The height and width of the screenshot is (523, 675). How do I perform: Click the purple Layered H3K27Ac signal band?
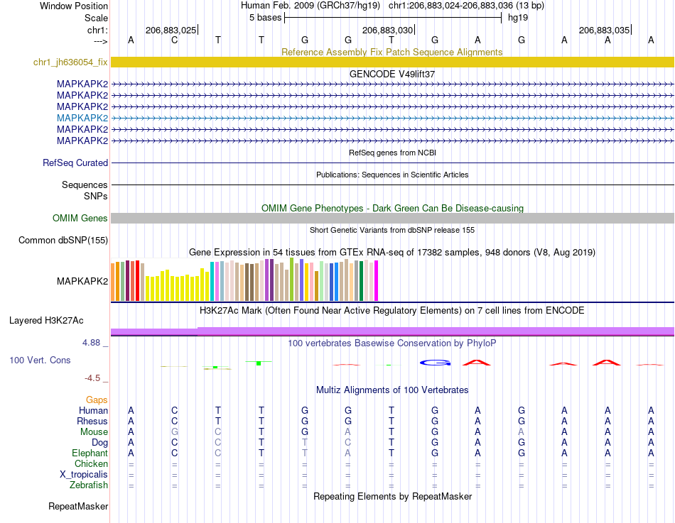[x=392, y=331]
